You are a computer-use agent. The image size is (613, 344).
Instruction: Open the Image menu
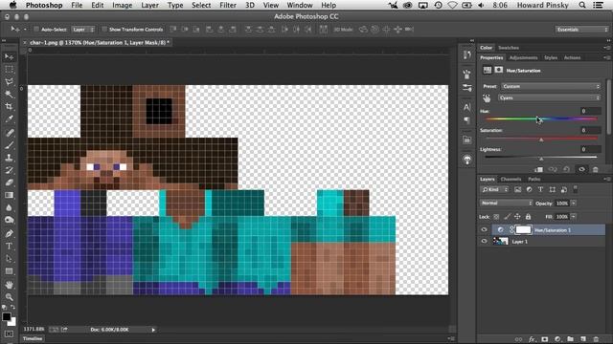[122, 5]
